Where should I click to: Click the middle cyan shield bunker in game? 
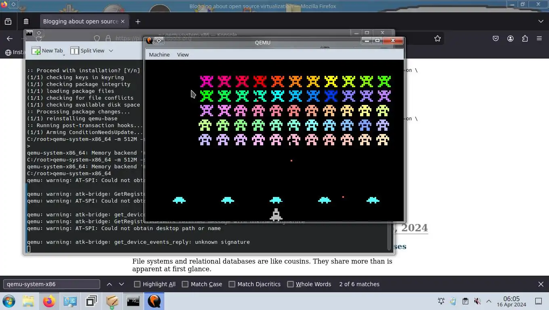pyautogui.click(x=276, y=200)
